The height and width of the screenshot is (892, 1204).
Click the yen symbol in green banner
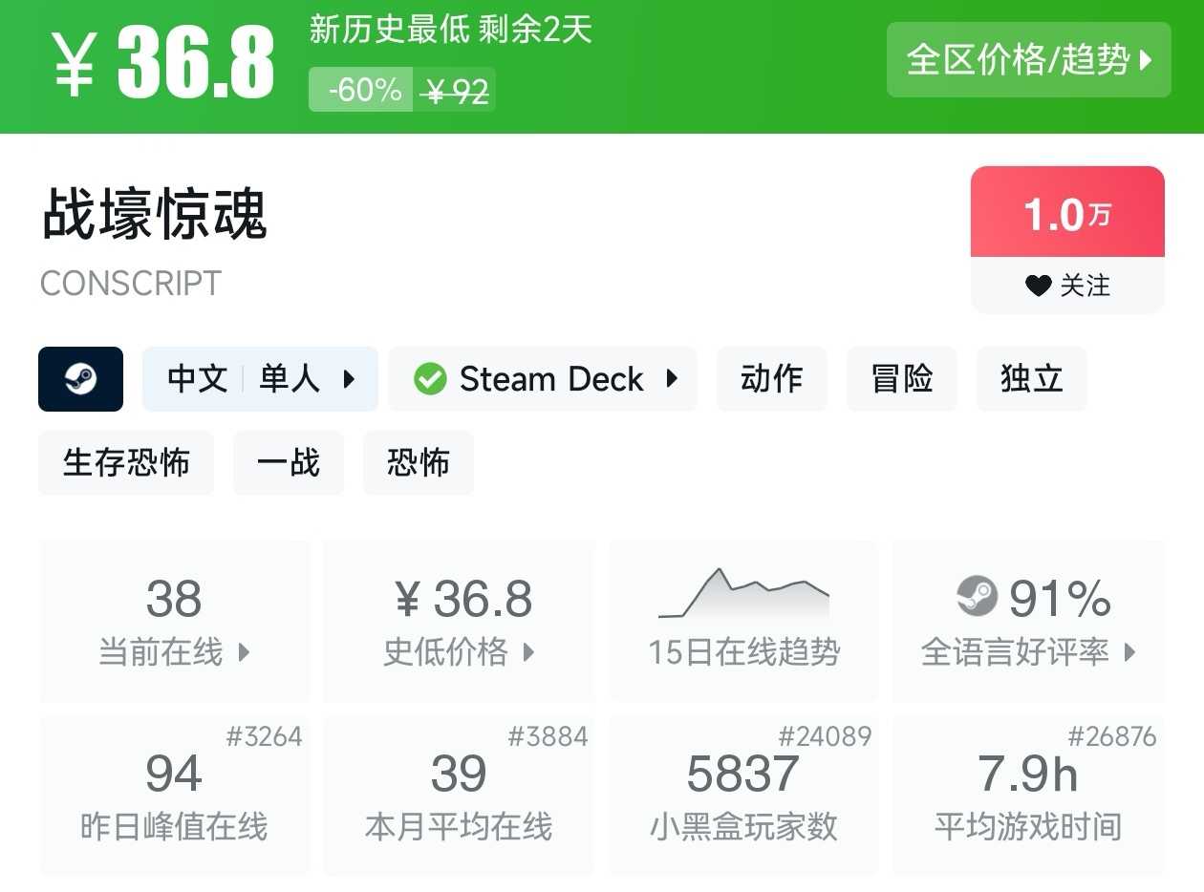tap(73, 64)
